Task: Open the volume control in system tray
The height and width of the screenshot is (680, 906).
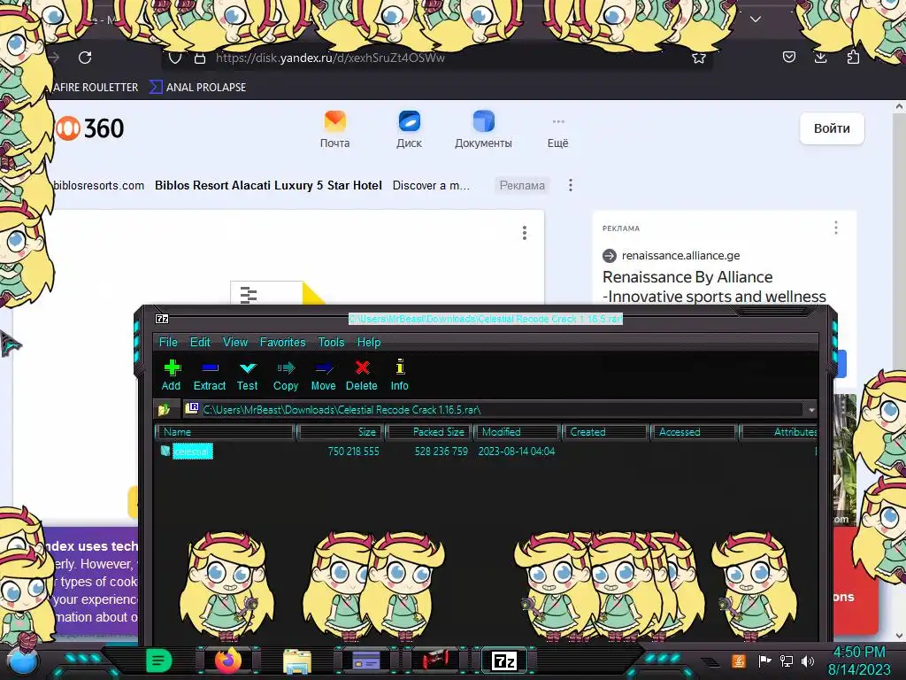Action: (808, 661)
